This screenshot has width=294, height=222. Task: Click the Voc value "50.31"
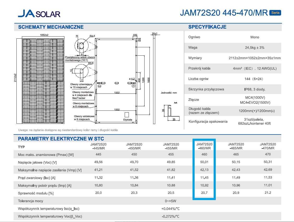tap(268, 162)
